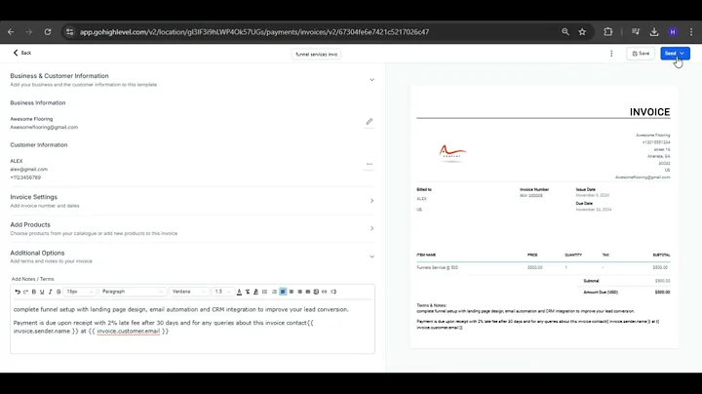The height and width of the screenshot is (394, 702).
Task: Edit the invoice title field 'funnel services invo'
Action: tap(316, 55)
